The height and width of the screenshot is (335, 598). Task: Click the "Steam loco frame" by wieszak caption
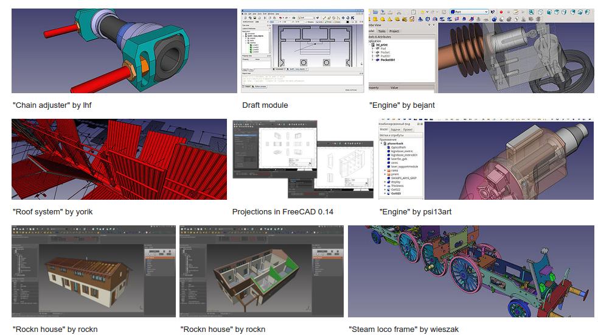(403, 330)
